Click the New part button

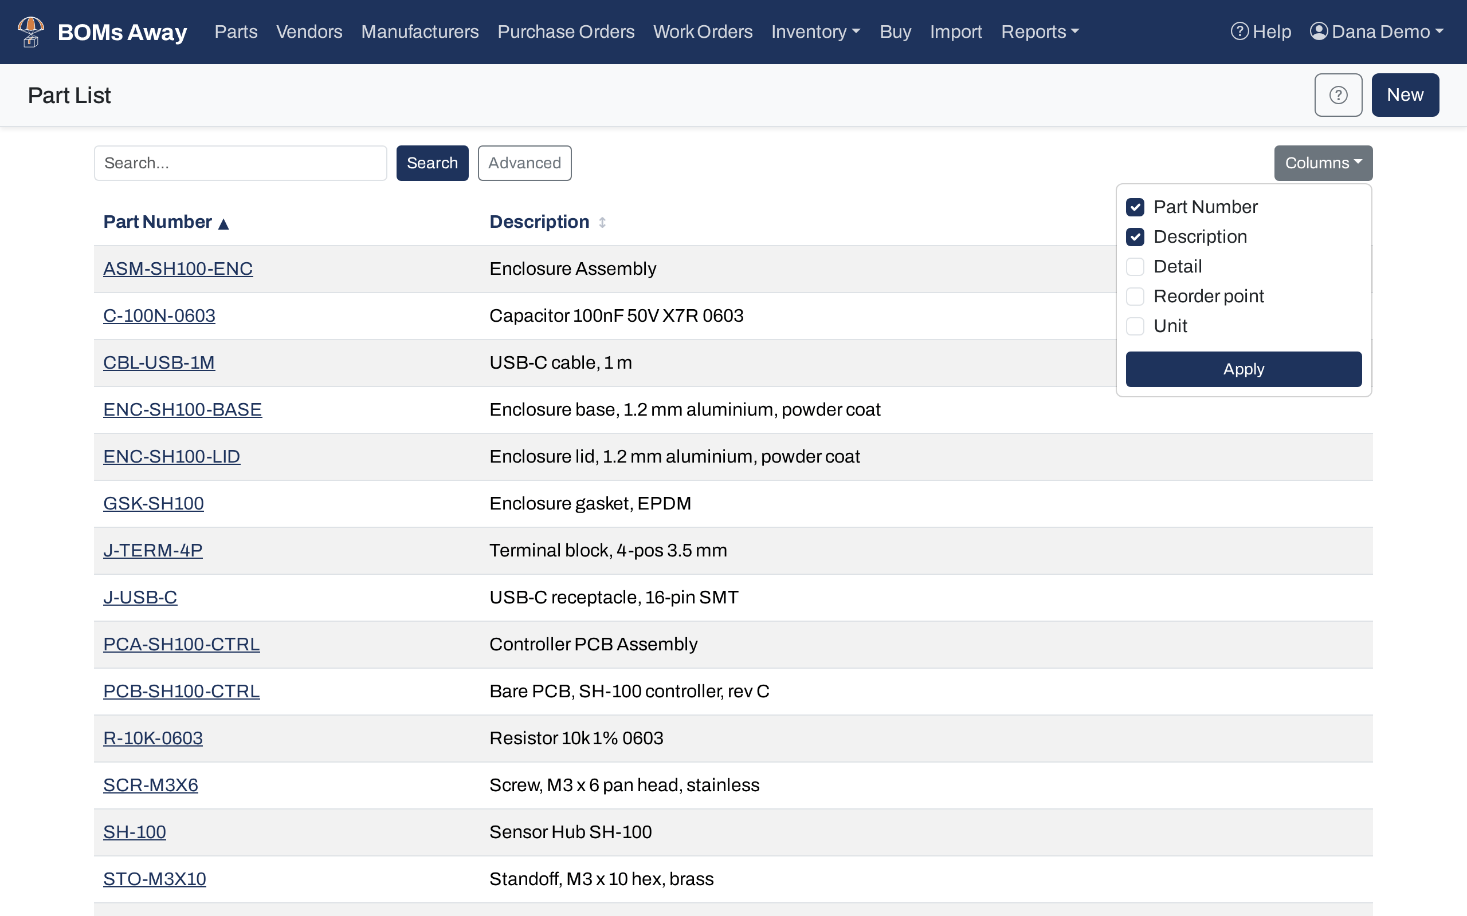pyautogui.click(x=1405, y=95)
